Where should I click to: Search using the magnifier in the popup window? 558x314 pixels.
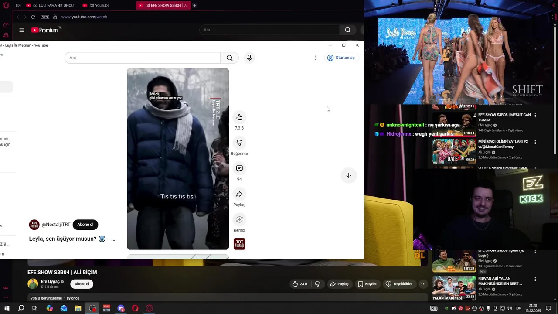pos(230,58)
